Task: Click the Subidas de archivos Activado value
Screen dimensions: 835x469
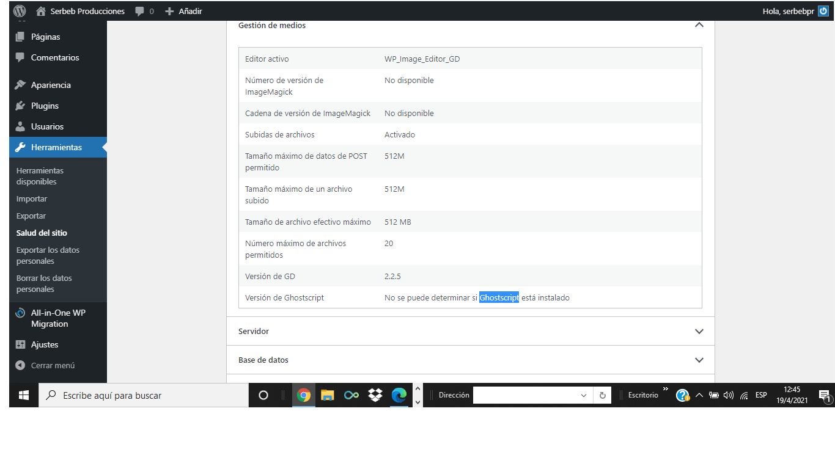Action: [x=400, y=134]
